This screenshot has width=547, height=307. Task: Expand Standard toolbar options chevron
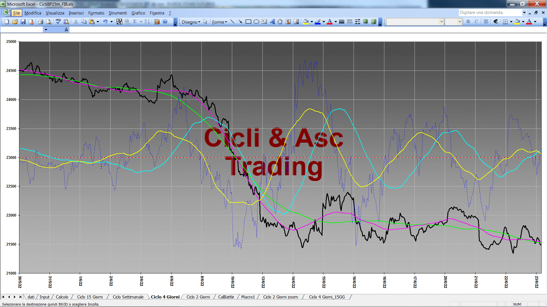coord(175,22)
